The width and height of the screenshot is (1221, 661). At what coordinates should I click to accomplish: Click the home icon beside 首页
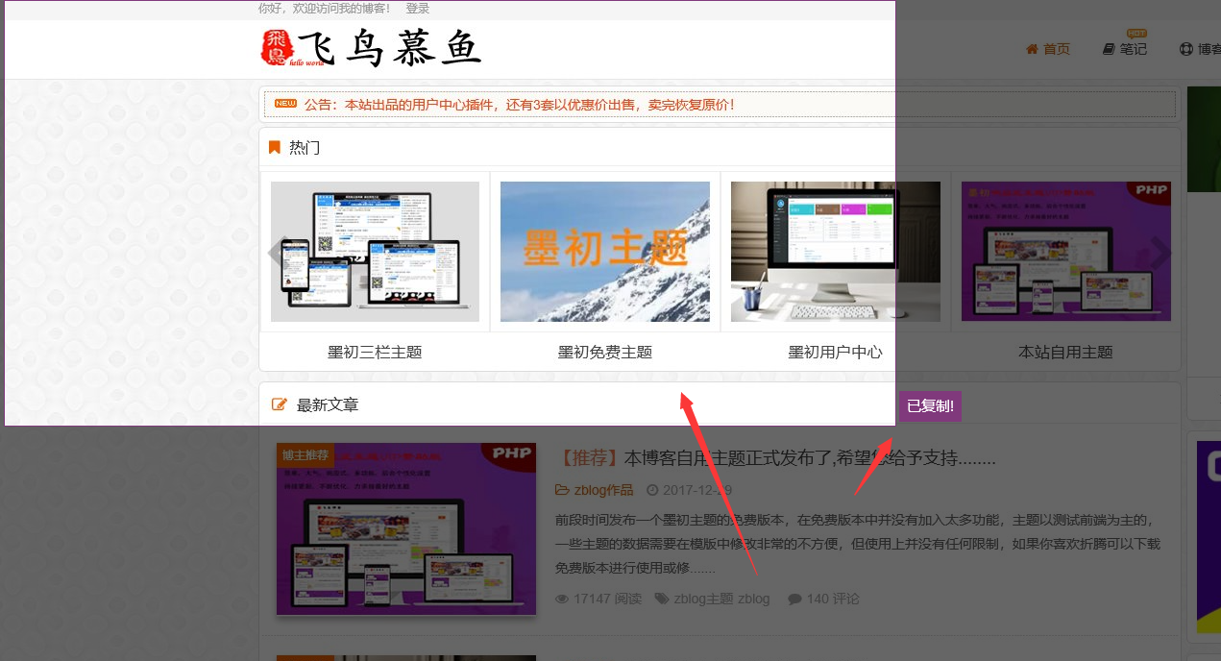point(1033,48)
